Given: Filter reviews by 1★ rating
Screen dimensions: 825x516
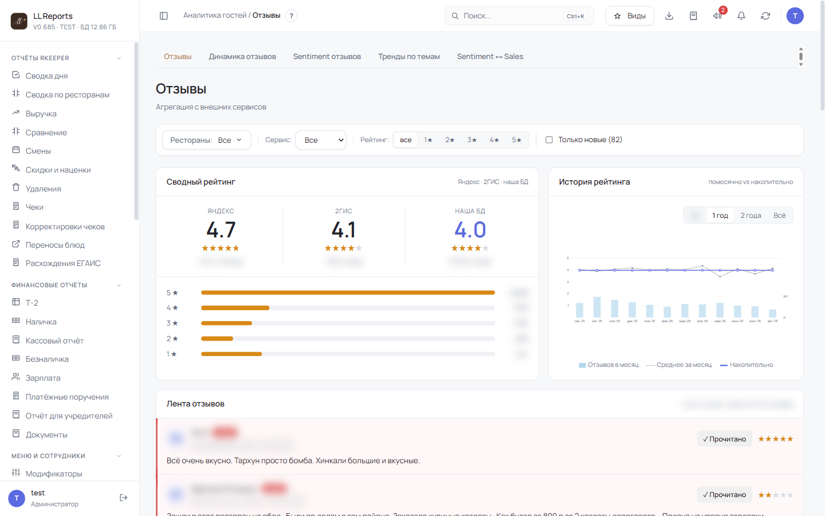Looking at the screenshot, I should (x=428, y=140).
